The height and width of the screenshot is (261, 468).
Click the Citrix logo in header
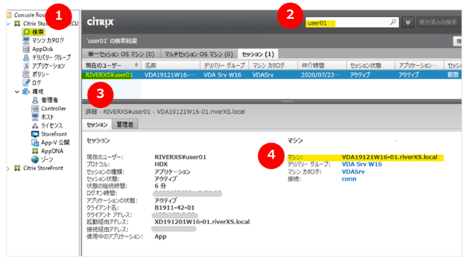[100, 22]
